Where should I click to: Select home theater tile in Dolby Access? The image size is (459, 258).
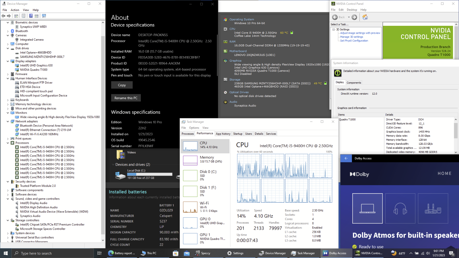tap(433, 208)
